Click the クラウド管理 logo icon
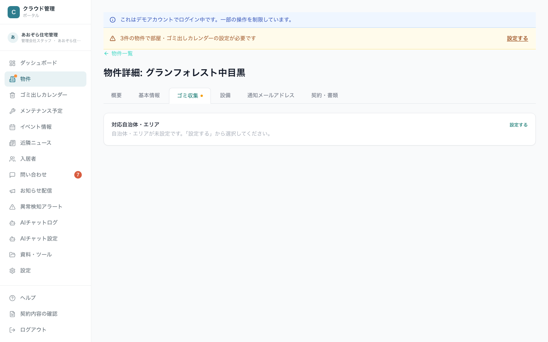The width and height of the screenshot is (548, 342). pos(14,12)
